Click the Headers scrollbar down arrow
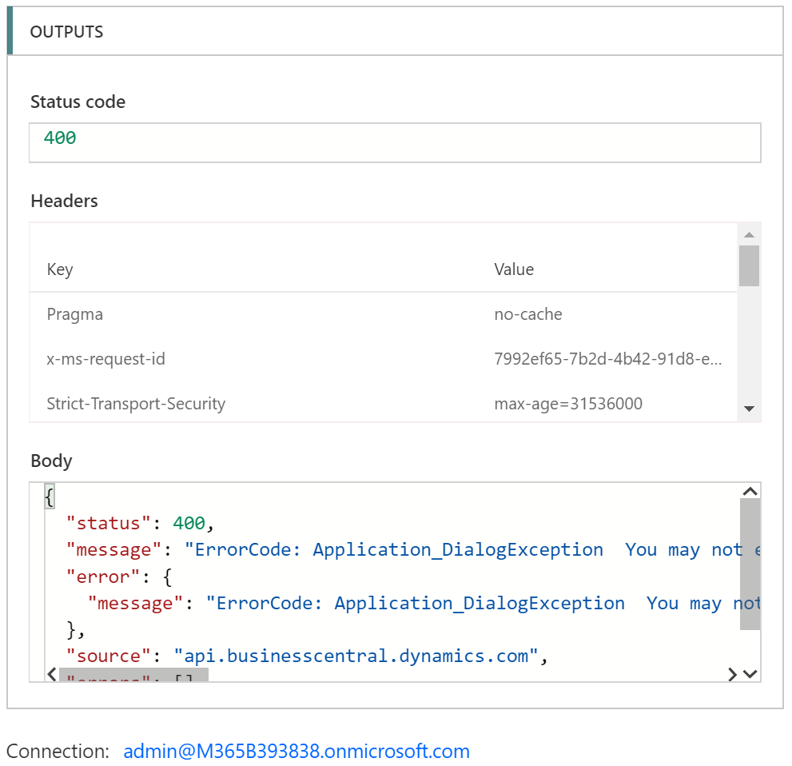Viewport: 792px width, 766px height. (749, 409)
